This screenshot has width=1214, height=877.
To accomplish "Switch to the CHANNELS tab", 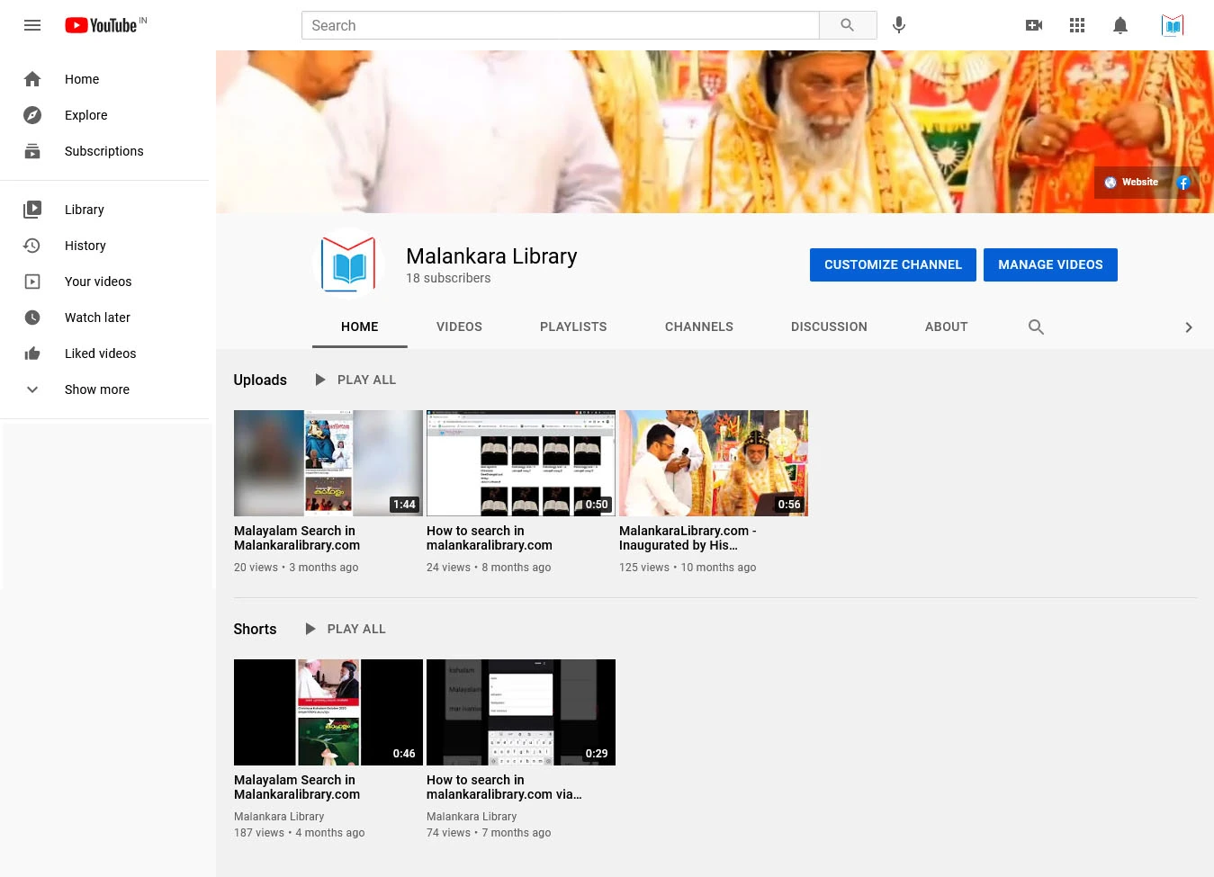I will [x=699, y=327].
